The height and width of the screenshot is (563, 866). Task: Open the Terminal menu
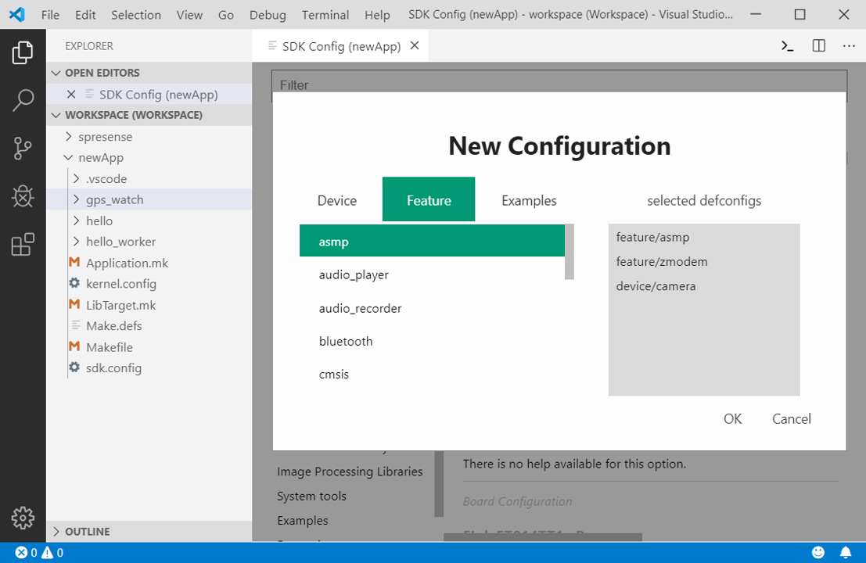click(x=325, y=15)
